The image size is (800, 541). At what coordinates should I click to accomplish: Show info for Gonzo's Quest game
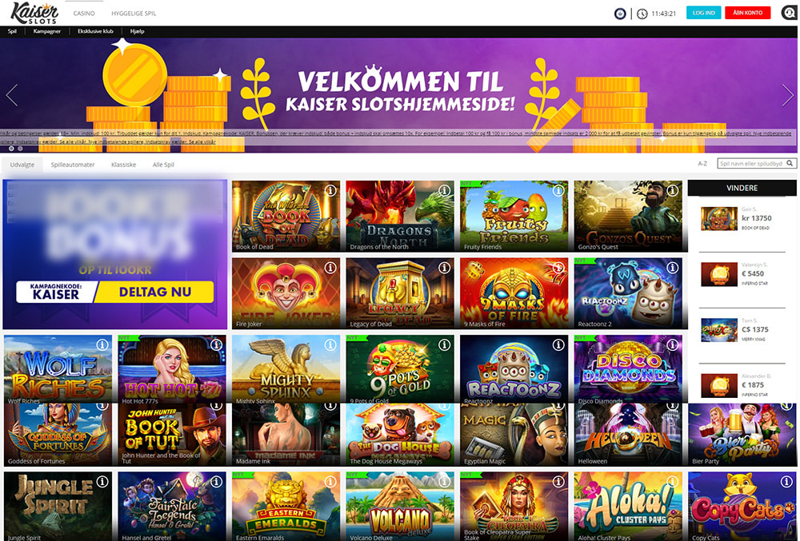pyautogui.click(x=673, y=190)
